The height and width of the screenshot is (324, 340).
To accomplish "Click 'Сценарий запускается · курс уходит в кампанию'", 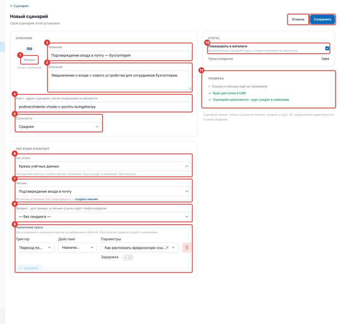I will click(x=251, y=100).
